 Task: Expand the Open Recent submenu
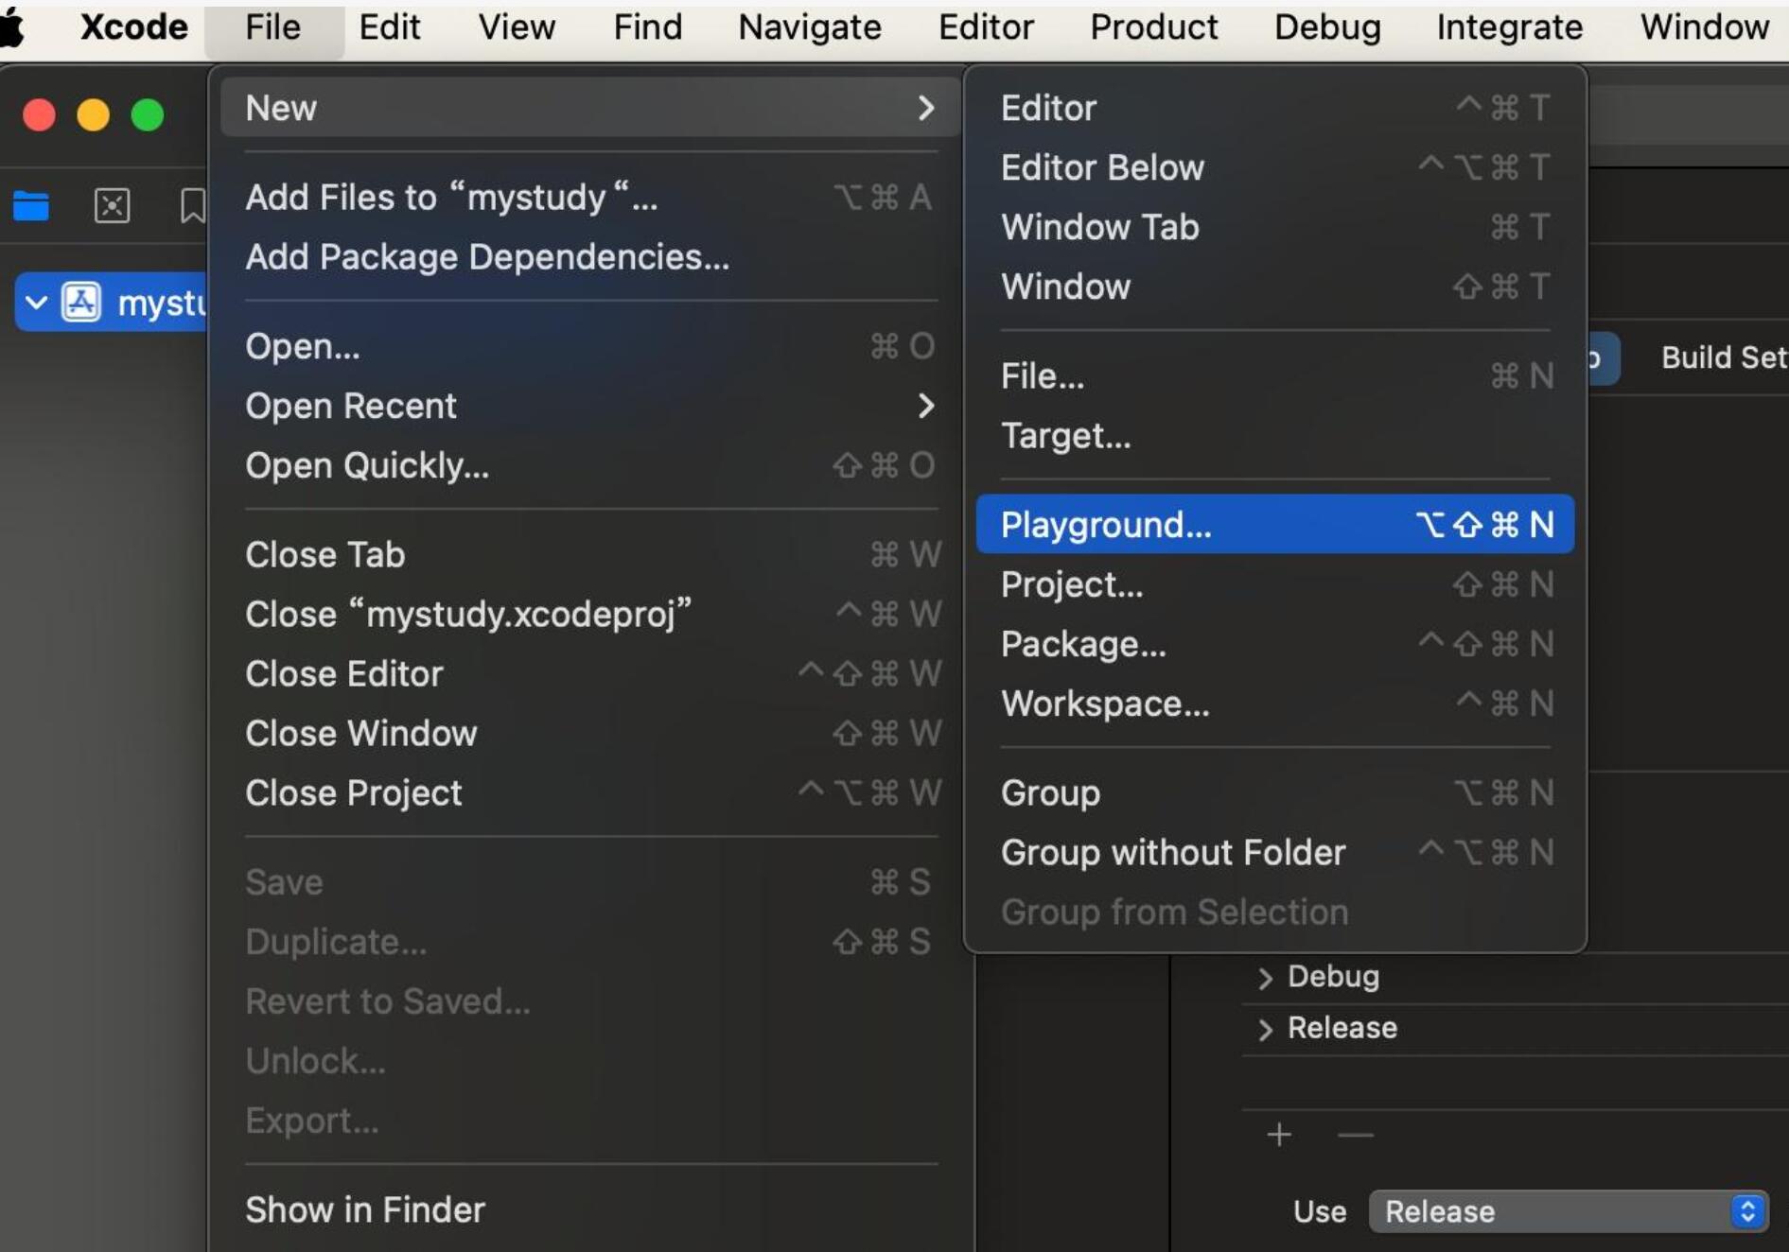(x=590, y=406)
